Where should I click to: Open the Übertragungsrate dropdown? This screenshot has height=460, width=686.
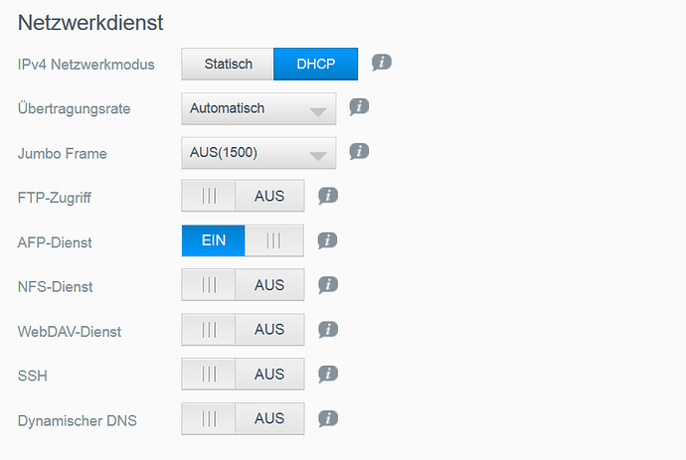258,108
